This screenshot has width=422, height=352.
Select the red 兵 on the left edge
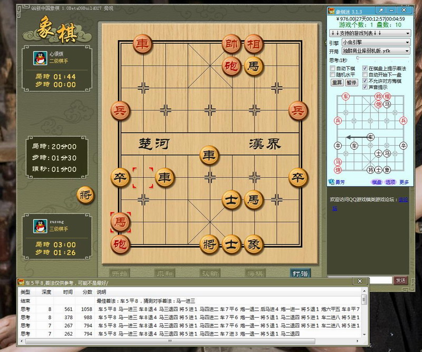point(120,110)
